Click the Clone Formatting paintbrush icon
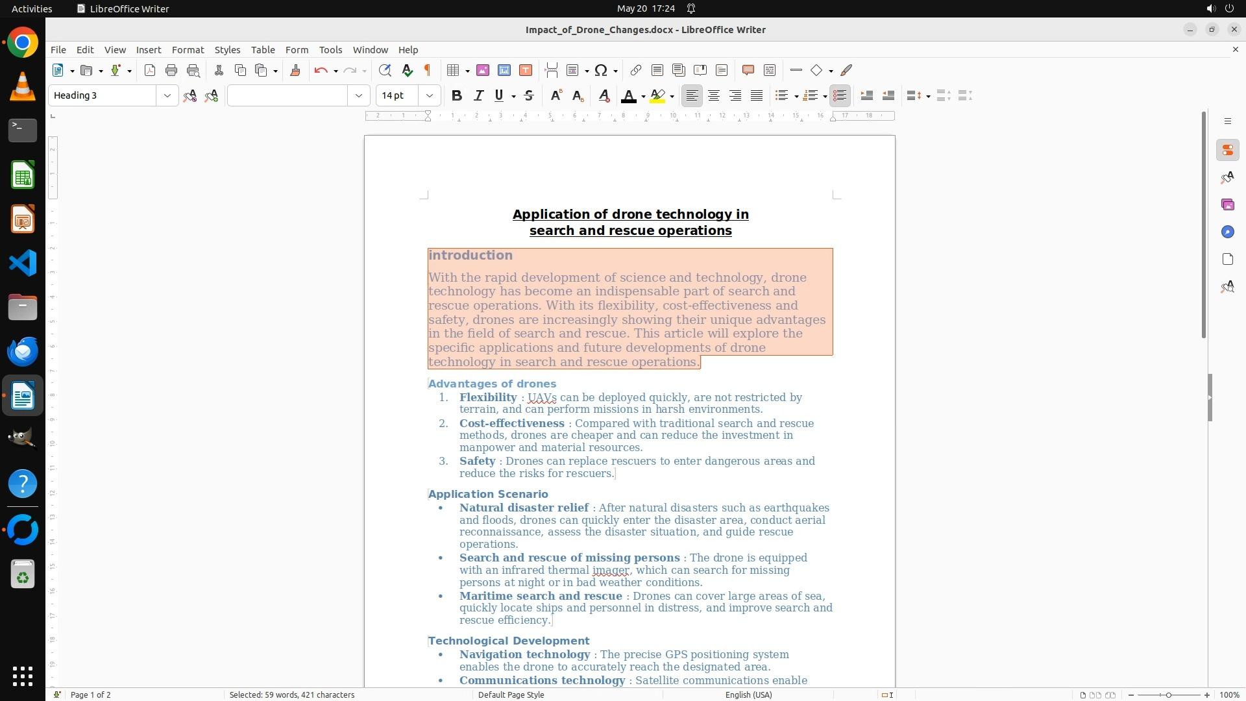 [295, 70]
